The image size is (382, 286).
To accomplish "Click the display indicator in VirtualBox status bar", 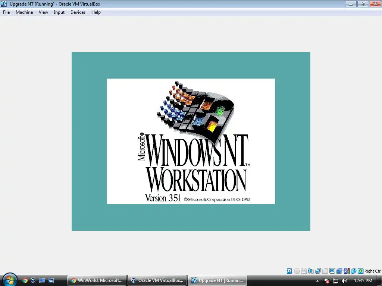I will click(x=332, y=271).
